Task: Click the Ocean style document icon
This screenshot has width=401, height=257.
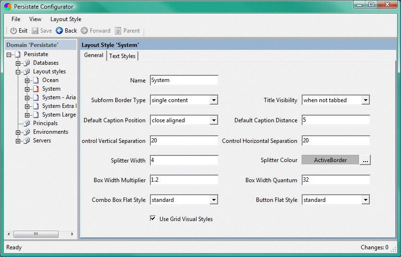Action: tap(36, 81)
